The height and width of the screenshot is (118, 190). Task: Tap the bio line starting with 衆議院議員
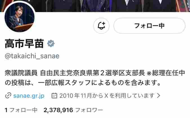(x=95, y=73)
